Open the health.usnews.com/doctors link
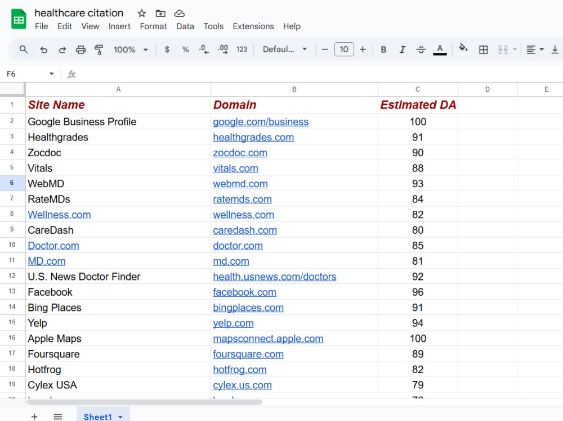The height and width of the screenshot is (421, 563). tap(274, 277)
